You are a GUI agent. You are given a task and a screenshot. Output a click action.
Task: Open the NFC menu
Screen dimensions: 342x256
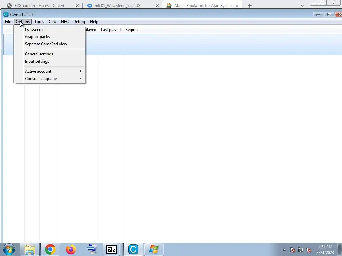[x=65, y=22]
